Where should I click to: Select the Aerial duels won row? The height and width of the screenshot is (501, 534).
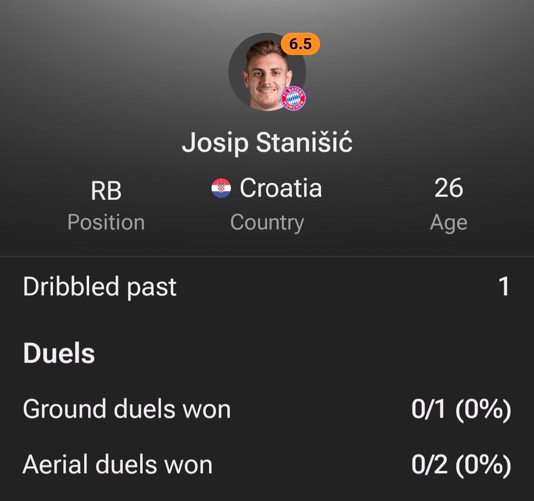pos(267,464)
